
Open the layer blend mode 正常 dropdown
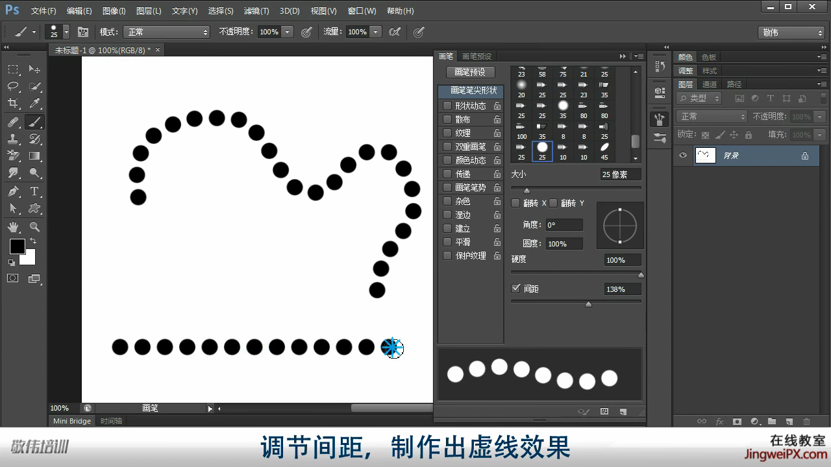tap(712, 117)
